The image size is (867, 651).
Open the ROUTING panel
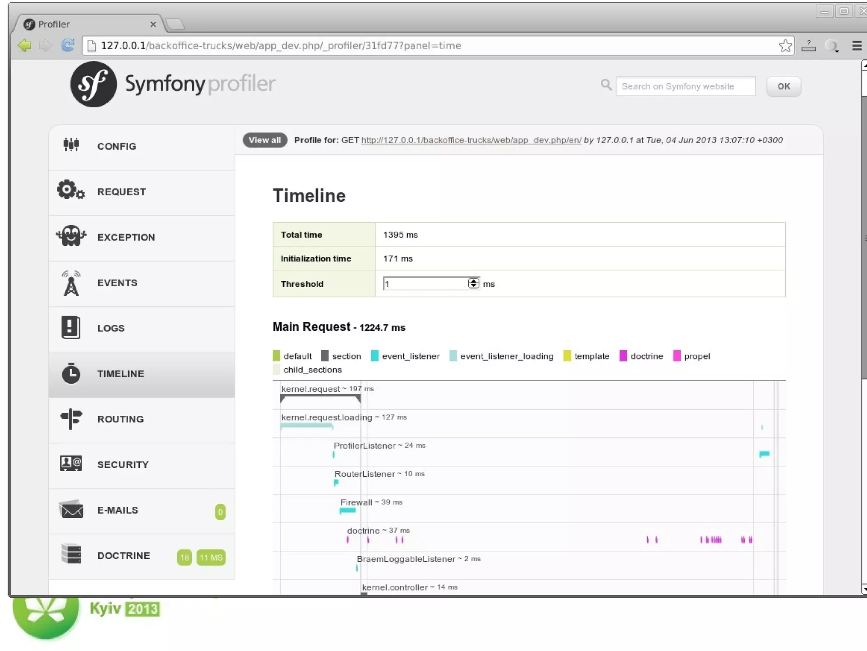(142, 420)
